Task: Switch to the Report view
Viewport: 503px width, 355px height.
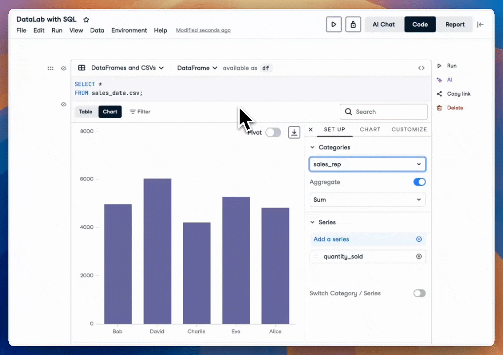Action: (455, 24)
